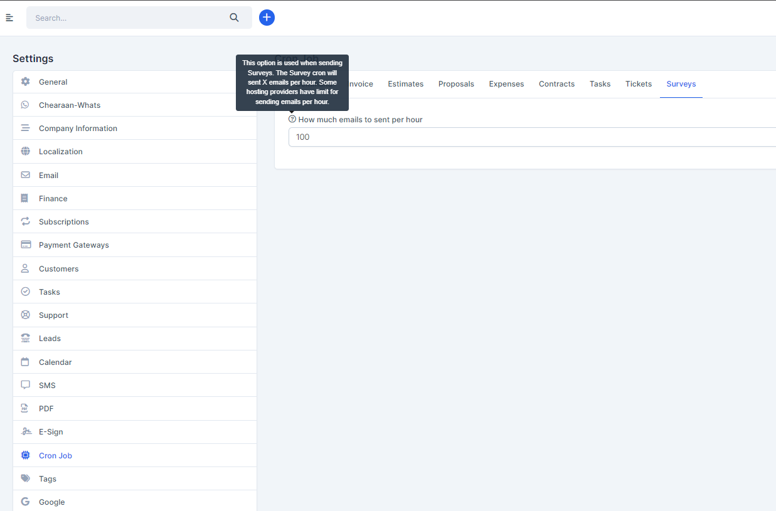Image resolution: width=776 pixels, height=511 pixels.
Task: Click the Tags icon in sidebar
Action: point(25,478)
